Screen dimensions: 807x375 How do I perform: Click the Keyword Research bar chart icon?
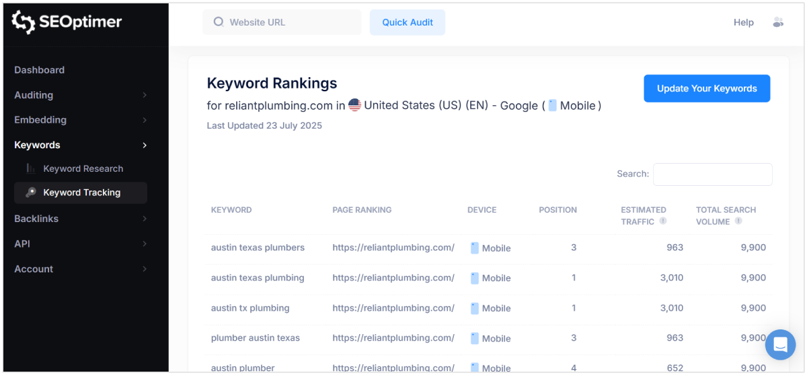[x=31, y=168]
